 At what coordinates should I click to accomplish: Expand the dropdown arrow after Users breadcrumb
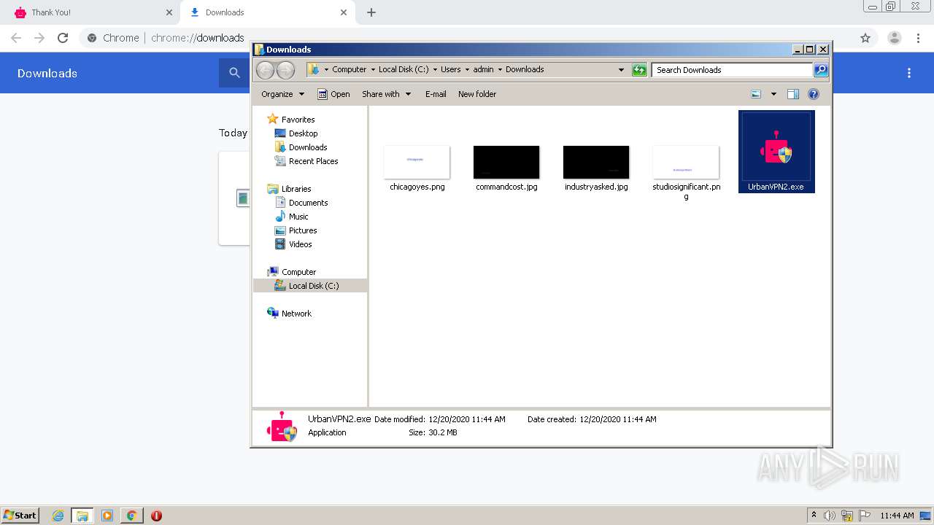coord(467,70)
